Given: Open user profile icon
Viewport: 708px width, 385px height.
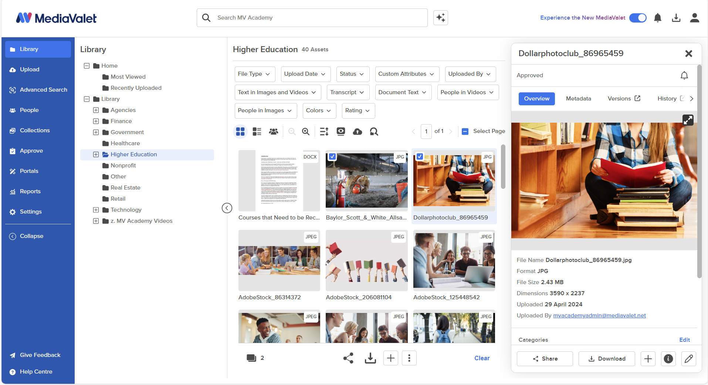Looking at the screenshot, I should 694,18.
